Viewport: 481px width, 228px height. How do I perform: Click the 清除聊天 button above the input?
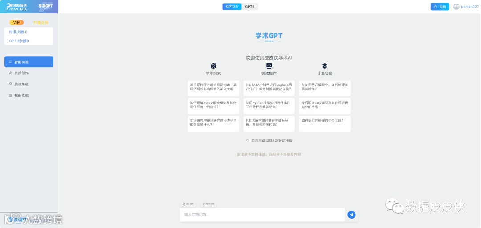tap(188, 204)
